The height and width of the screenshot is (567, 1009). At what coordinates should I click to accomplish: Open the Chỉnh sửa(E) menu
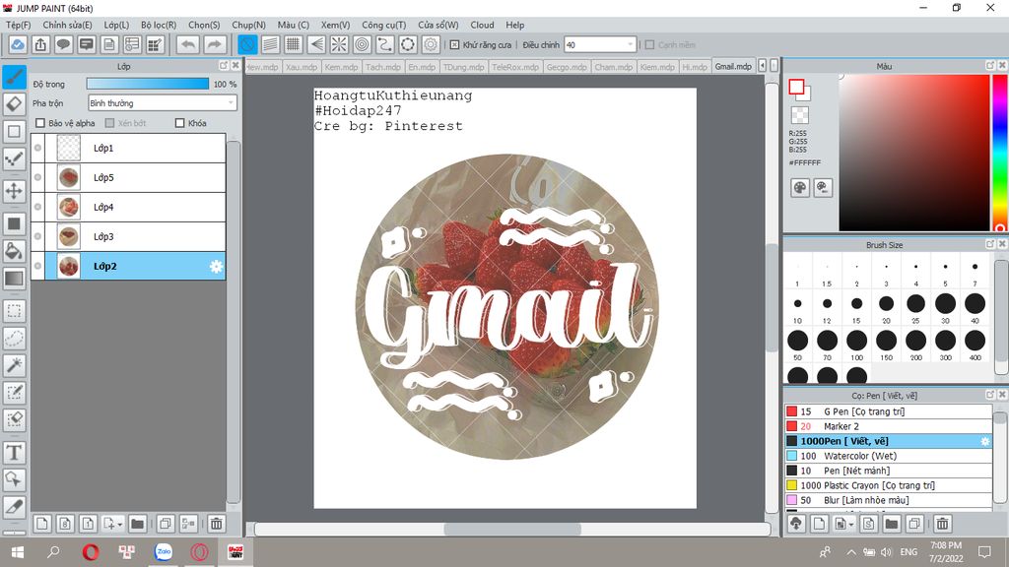coord(68,25)
